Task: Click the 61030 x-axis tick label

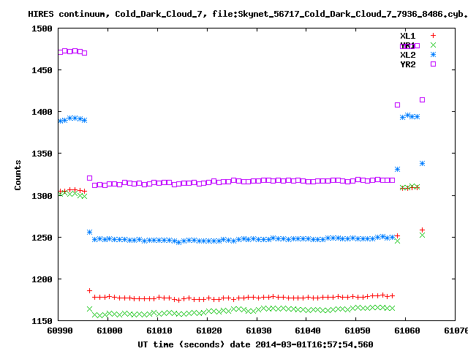Action: [x=258, y=331]
